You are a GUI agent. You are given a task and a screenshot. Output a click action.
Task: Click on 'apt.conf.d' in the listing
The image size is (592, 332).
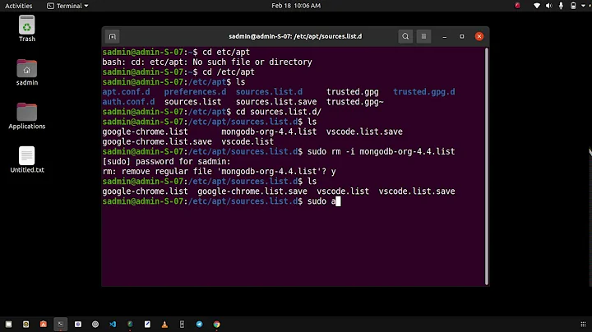[126, 92]
